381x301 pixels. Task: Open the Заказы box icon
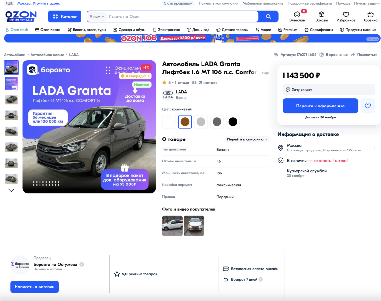coord(321,15)
